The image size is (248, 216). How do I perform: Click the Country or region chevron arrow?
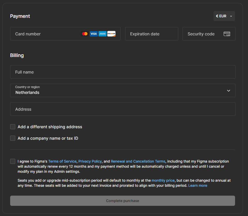point(228,91)
